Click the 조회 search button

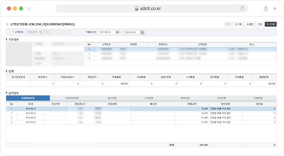point(271,24)
